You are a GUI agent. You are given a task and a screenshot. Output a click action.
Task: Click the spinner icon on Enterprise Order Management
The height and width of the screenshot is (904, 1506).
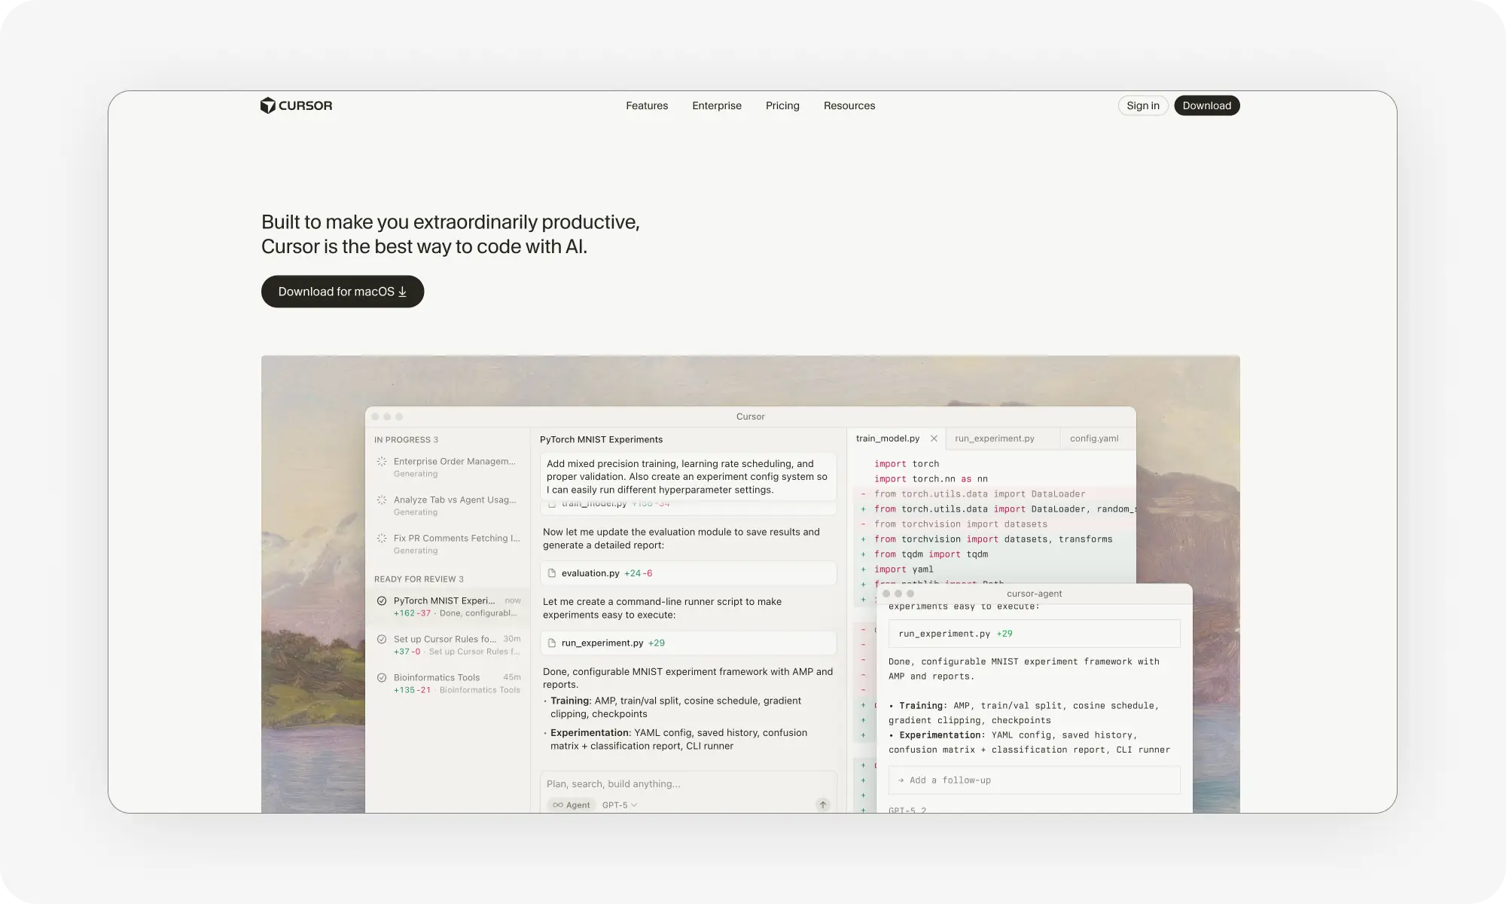[x=381, y=461]
